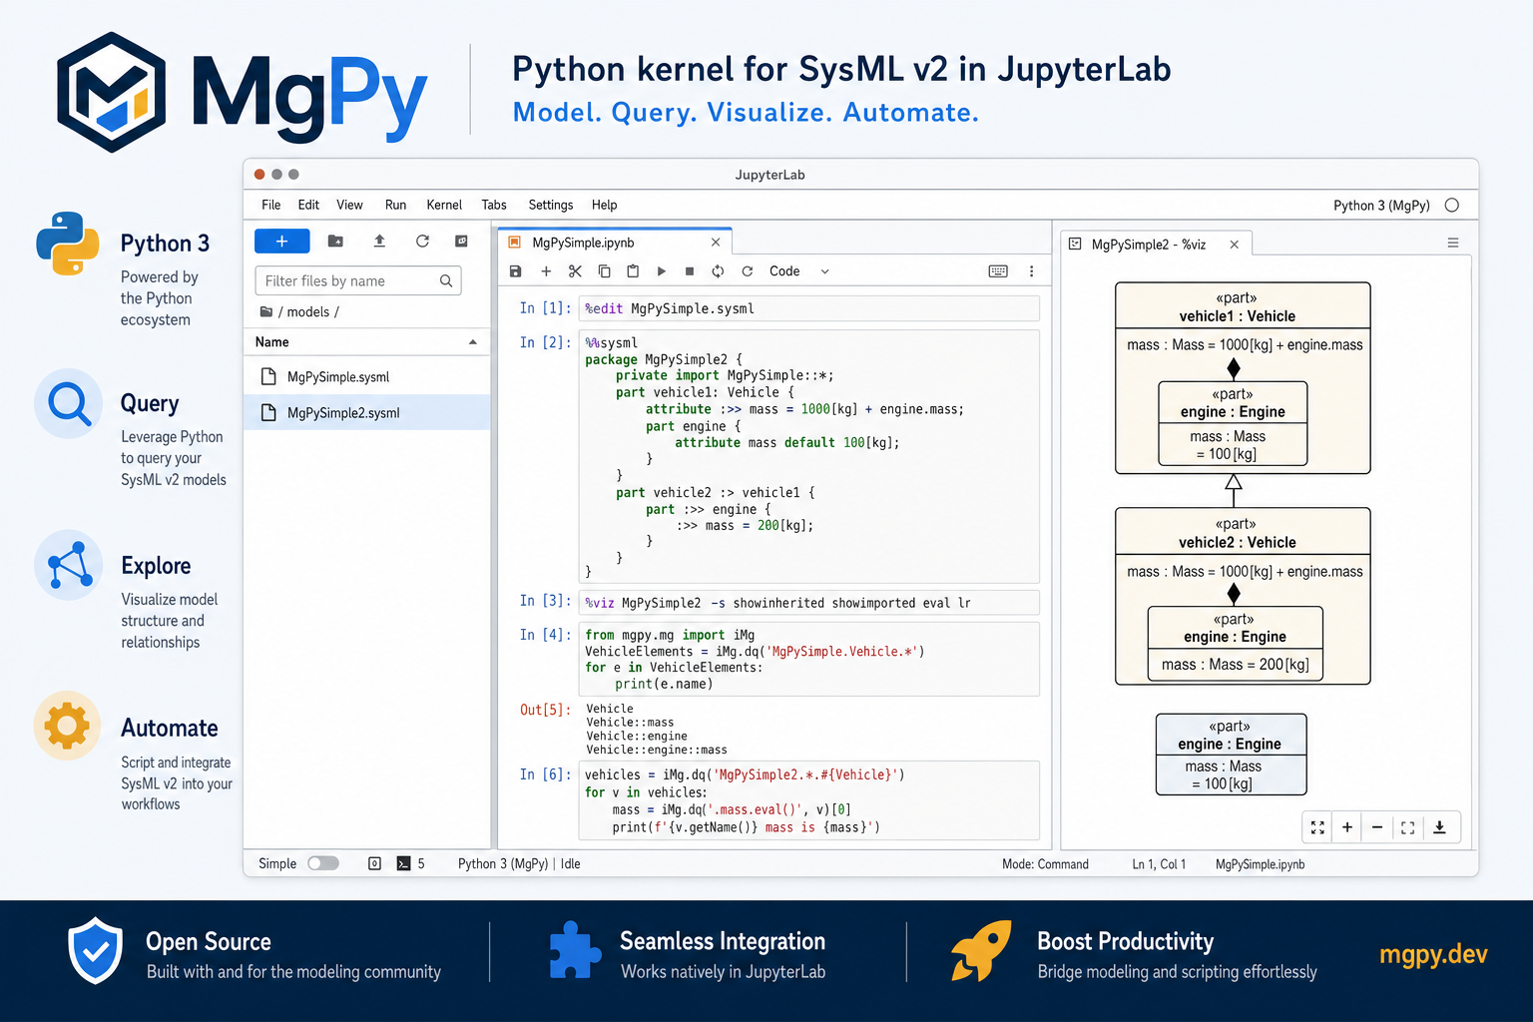Image resolution: width=1533 pixels, height=1022 pixels.
Task: Open the hamburger menu in viz panel
Action: [1453, 243]
